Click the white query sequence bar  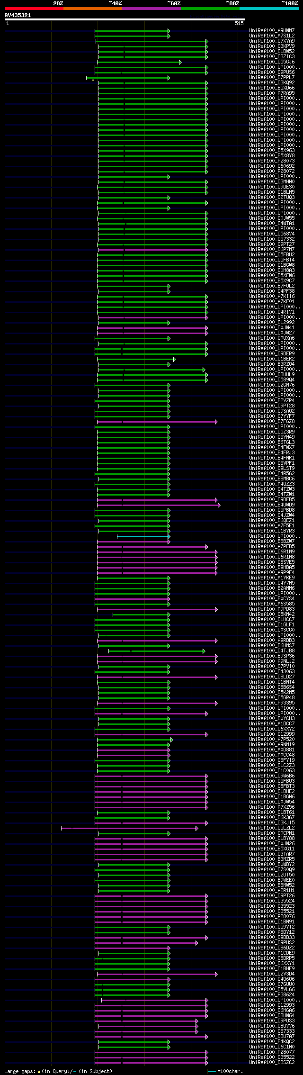[125, 19]
